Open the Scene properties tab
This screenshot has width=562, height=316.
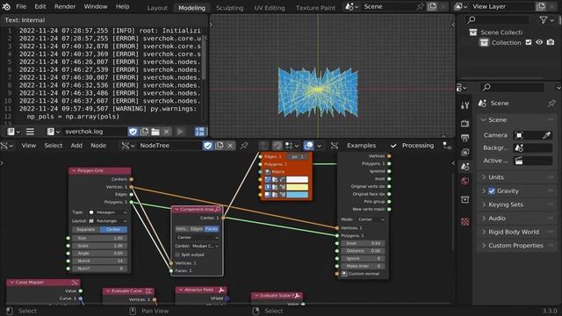(x=465, y=166)
